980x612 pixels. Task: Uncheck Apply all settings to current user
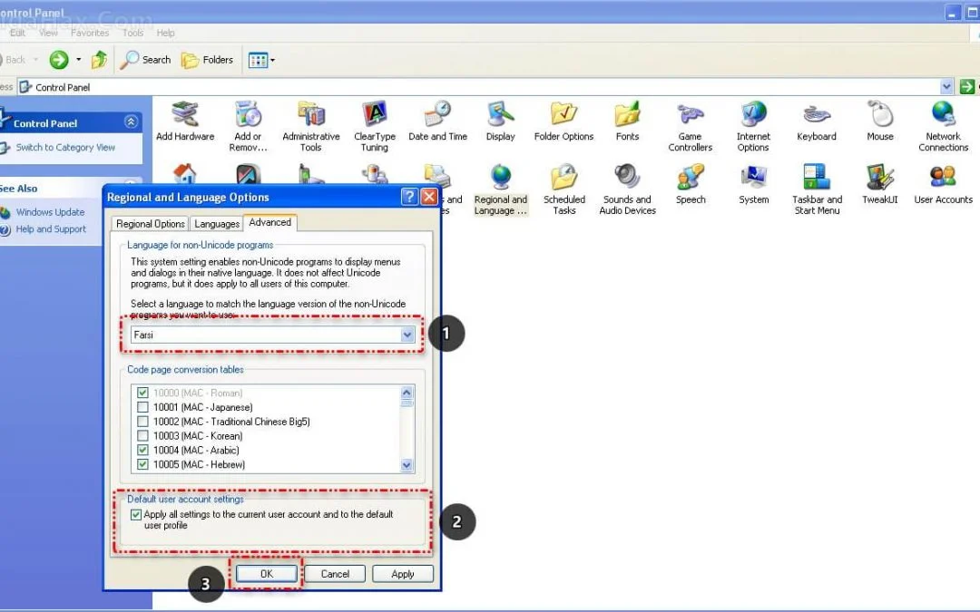pos(136,515)
